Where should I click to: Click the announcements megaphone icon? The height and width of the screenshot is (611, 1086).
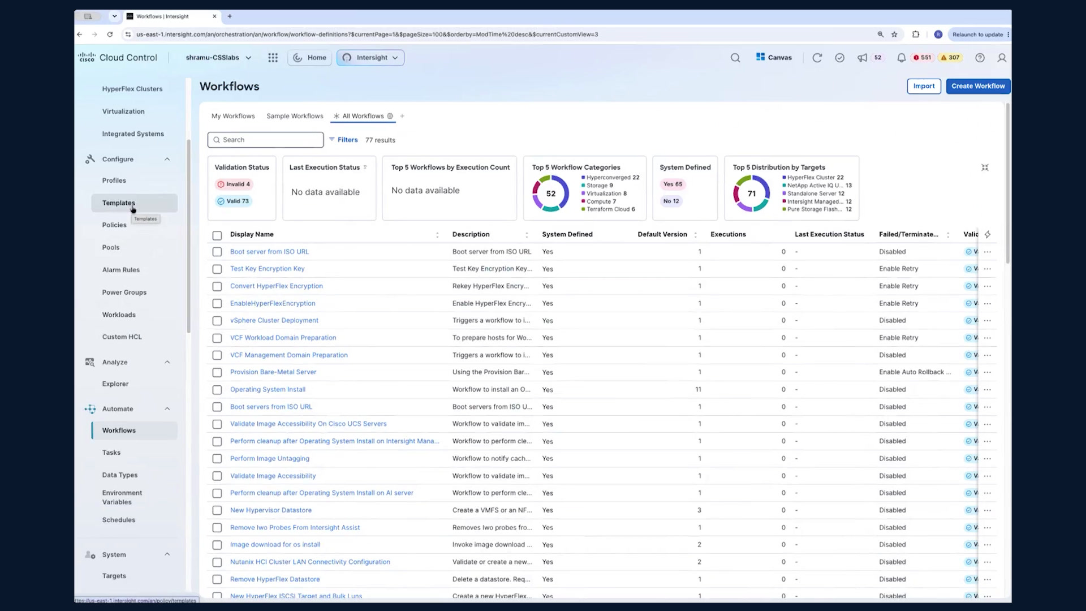click(x=862, y=58)
